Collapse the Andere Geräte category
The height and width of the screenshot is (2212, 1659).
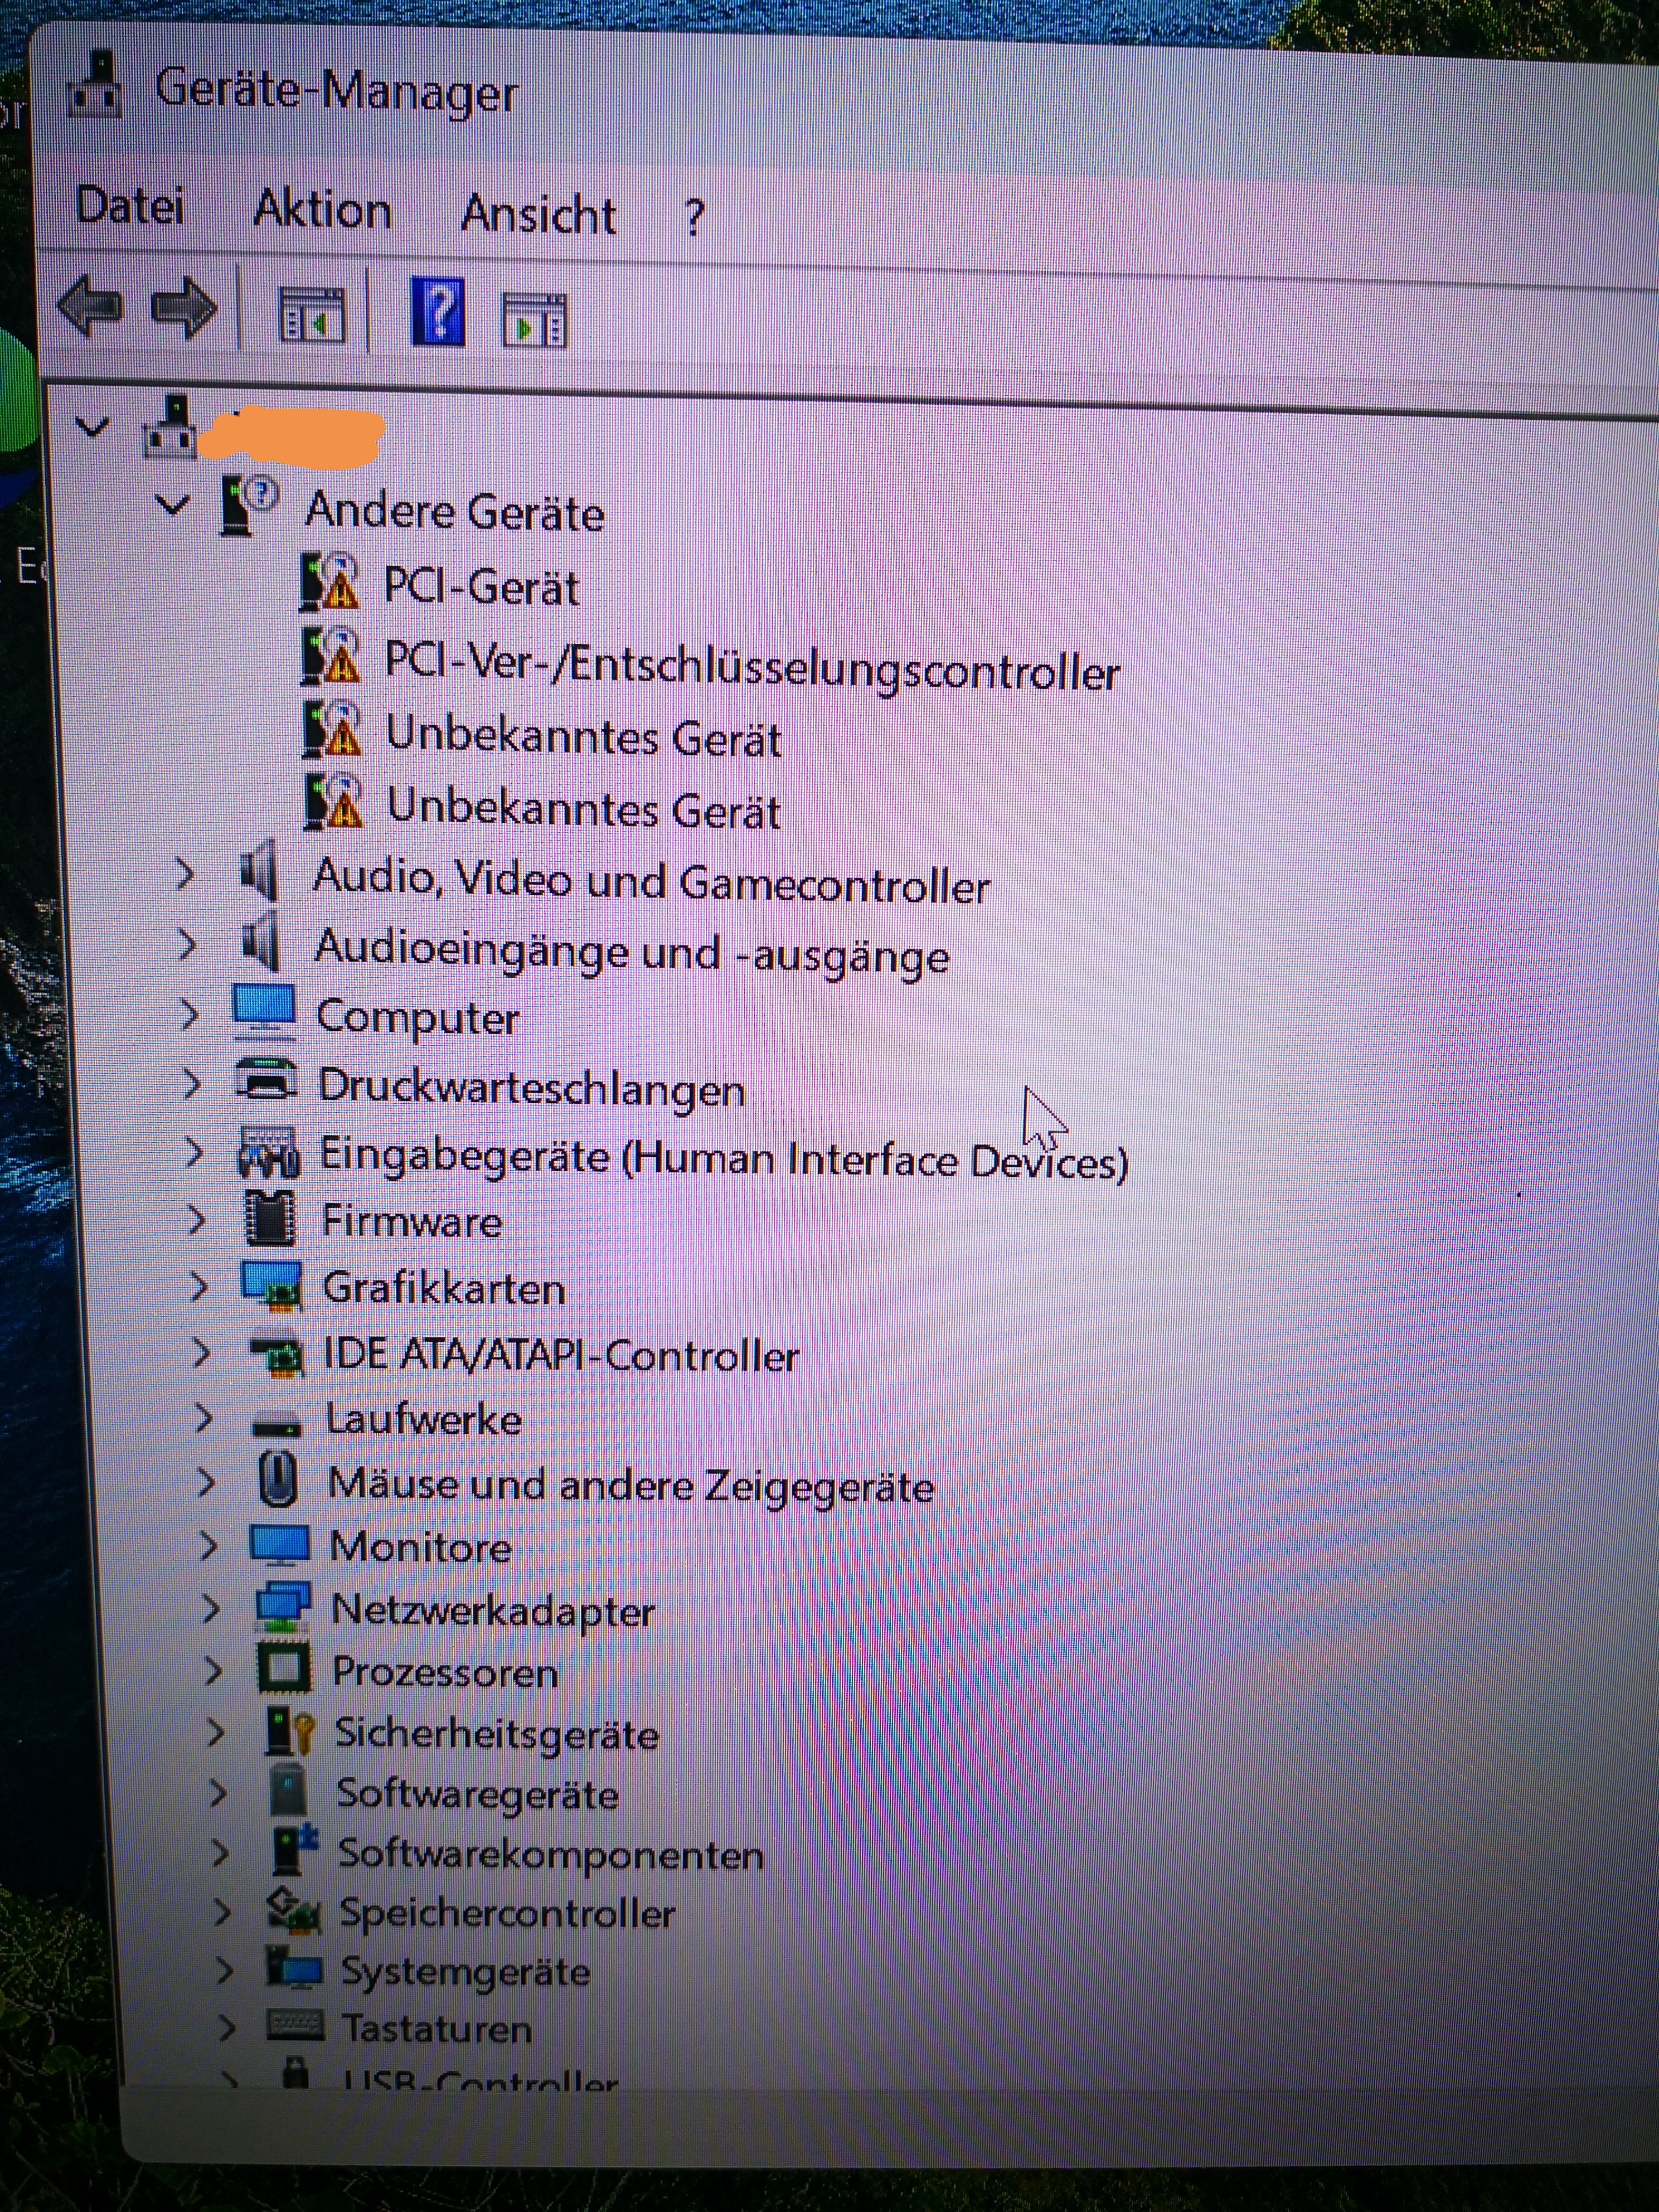coord(173,505)
